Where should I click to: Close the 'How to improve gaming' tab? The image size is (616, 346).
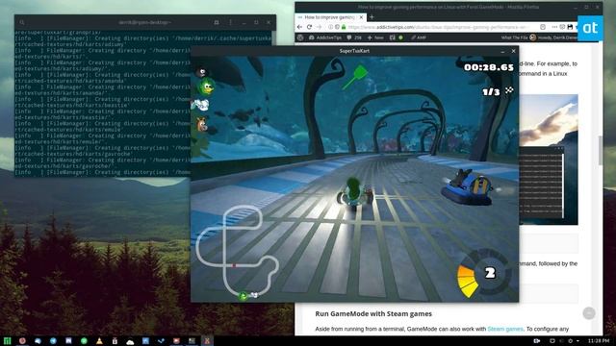(361, 17)
